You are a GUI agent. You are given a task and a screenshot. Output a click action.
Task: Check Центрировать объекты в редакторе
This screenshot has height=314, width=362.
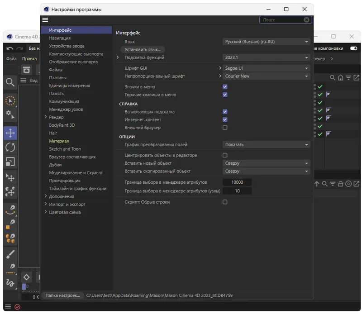225,155
